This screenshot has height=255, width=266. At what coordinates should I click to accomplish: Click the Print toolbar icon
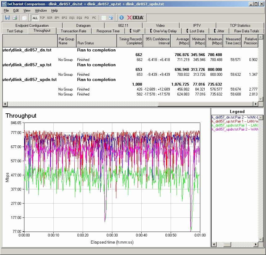coord(15,18)
